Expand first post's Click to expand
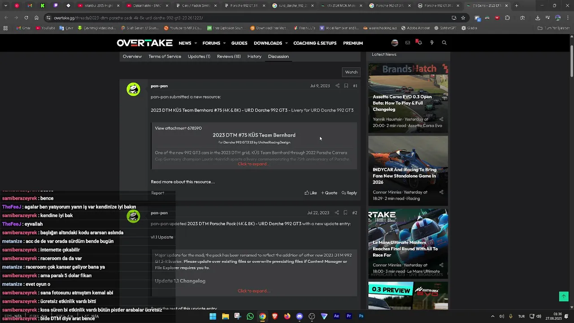Image resolution: width=574 pixels, height=323 pixels. coord(254,164)
